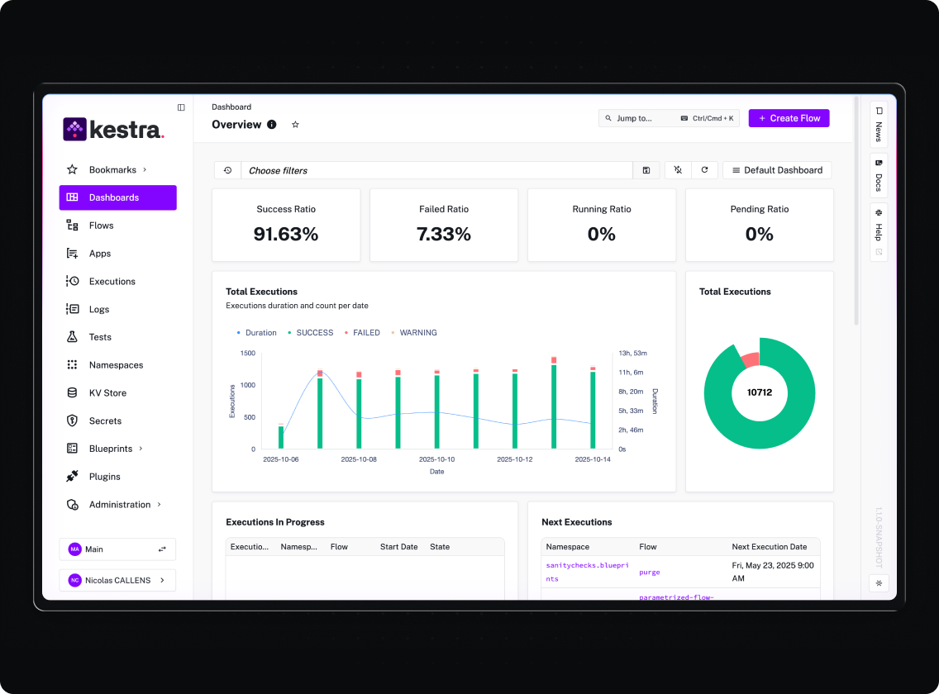The height and width of the screenshot is (694, 939).
Task: Go to Executions in the sidebar
Action: [112, 282]
